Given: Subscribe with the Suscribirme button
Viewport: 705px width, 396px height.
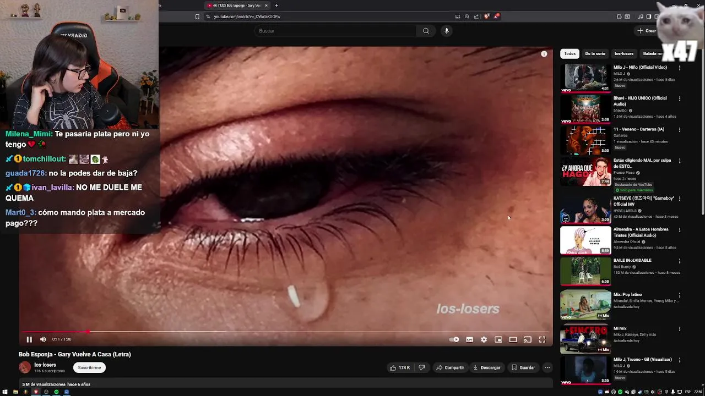Looking at the screenshot, I should coord(89,367).
